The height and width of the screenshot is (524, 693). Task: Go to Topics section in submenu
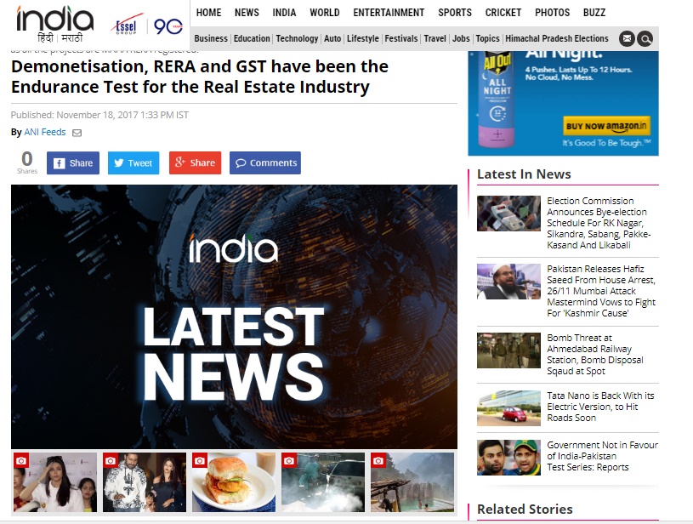(487, 38)
